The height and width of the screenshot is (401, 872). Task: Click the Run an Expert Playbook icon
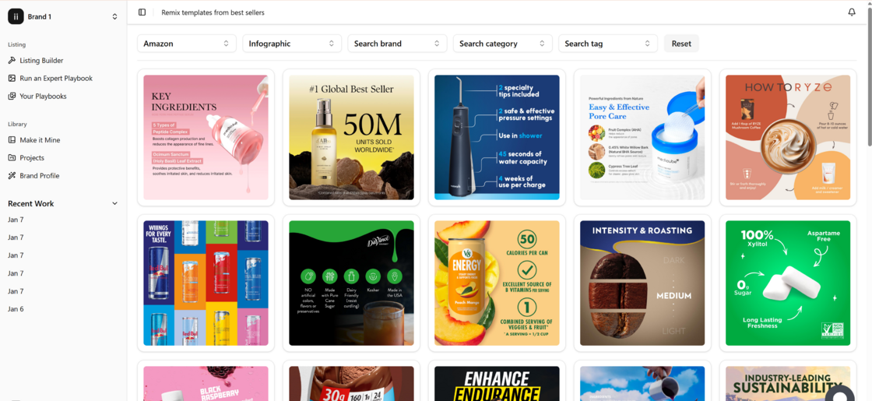point(12,79)
